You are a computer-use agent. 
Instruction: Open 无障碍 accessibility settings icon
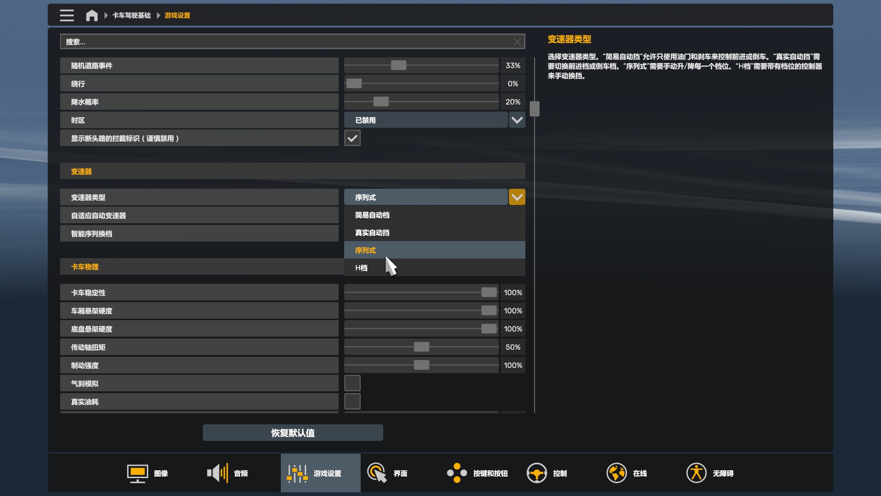point(696,473)
